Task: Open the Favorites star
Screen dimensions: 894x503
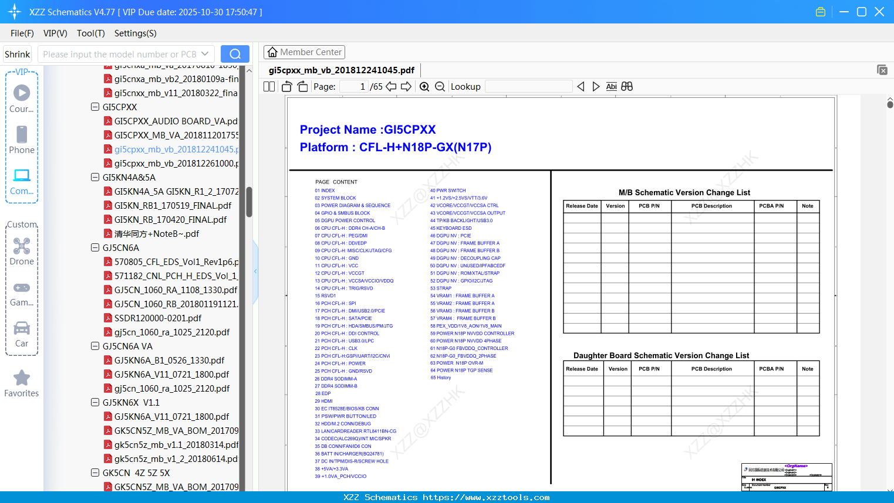Action: point(22,378)
